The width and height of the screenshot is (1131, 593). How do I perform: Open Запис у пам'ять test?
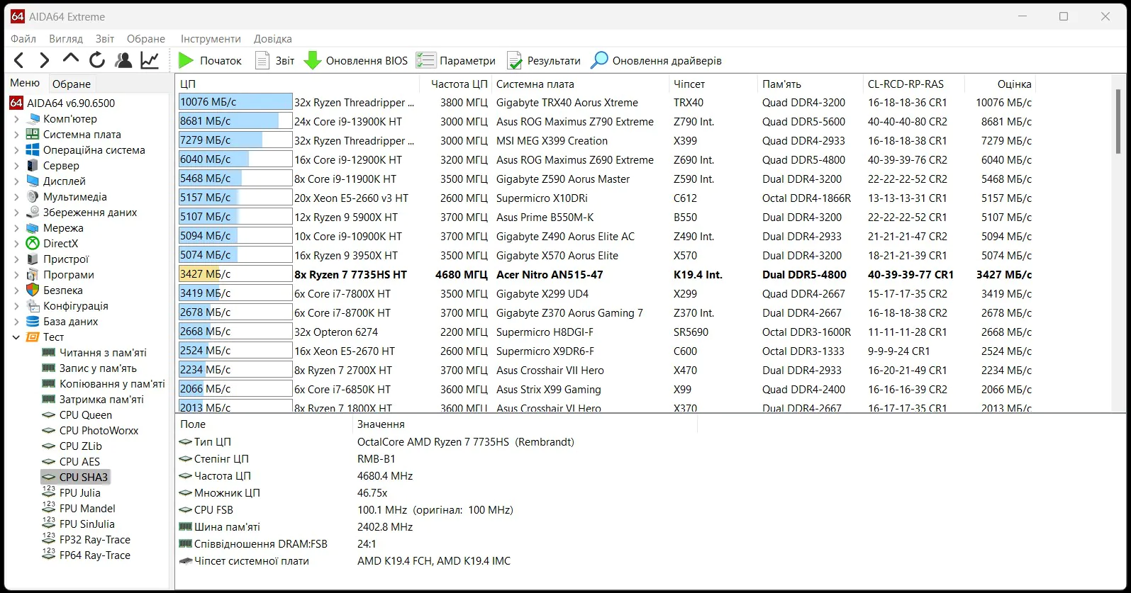tap(89, 368)
